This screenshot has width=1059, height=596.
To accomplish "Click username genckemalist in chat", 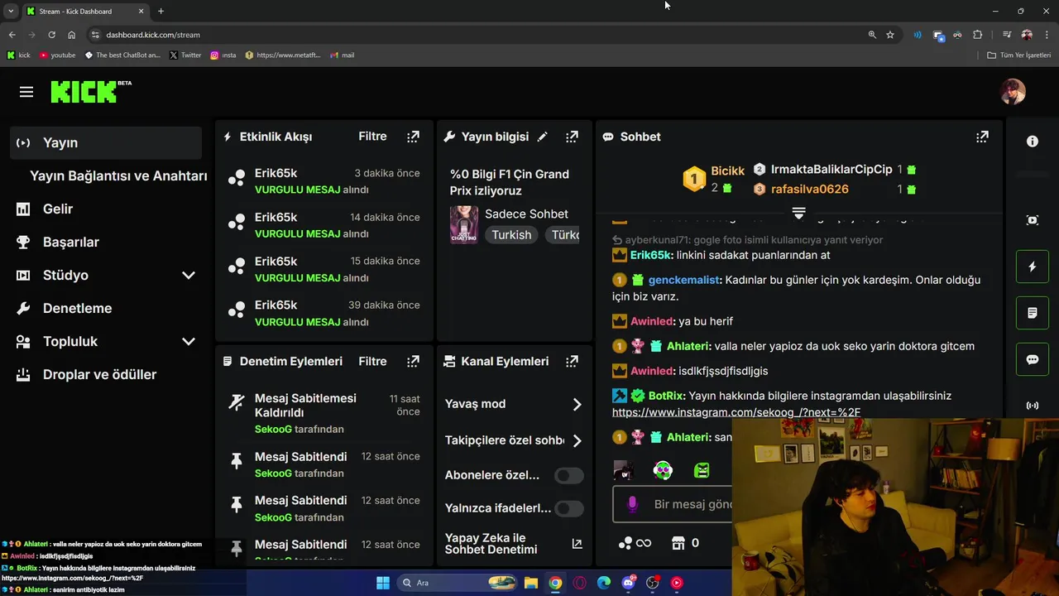I will pos(684,280).
